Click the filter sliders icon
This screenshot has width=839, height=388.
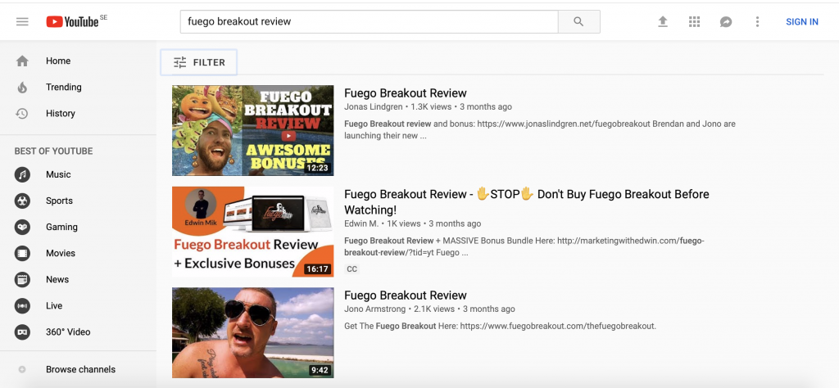179,62
